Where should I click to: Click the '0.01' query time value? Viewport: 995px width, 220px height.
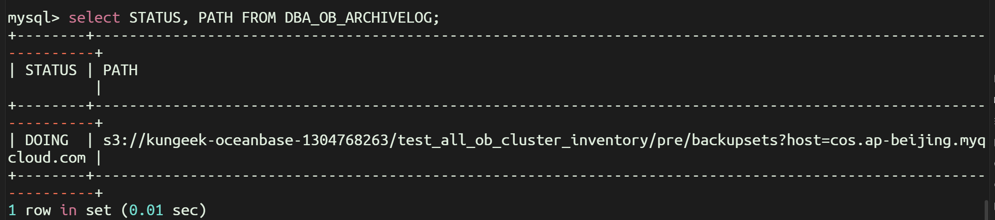(x=146, y=210)
